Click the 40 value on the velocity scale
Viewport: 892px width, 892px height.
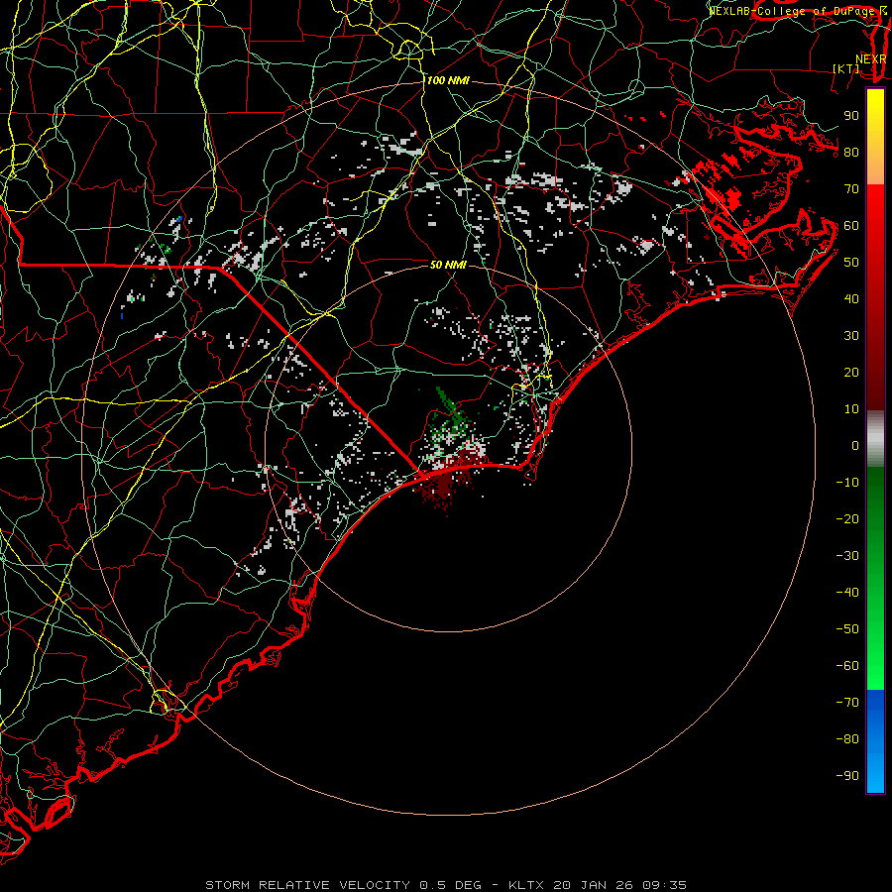(x=851, y=299)
